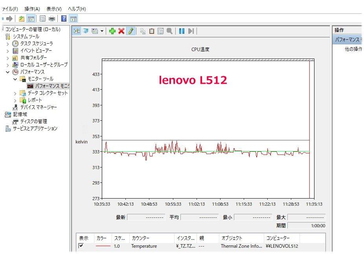Collapse モニター ツール node chevron
364x254 pixels.
pos(15,79)
